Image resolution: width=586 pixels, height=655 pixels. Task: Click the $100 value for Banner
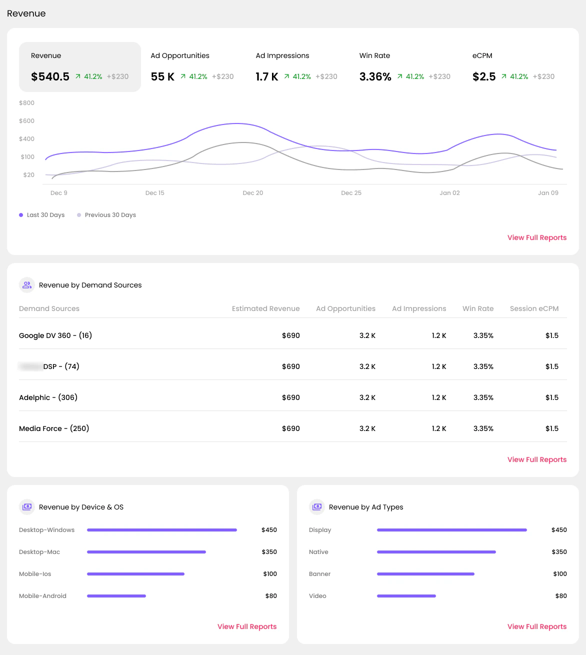point(560,574)
